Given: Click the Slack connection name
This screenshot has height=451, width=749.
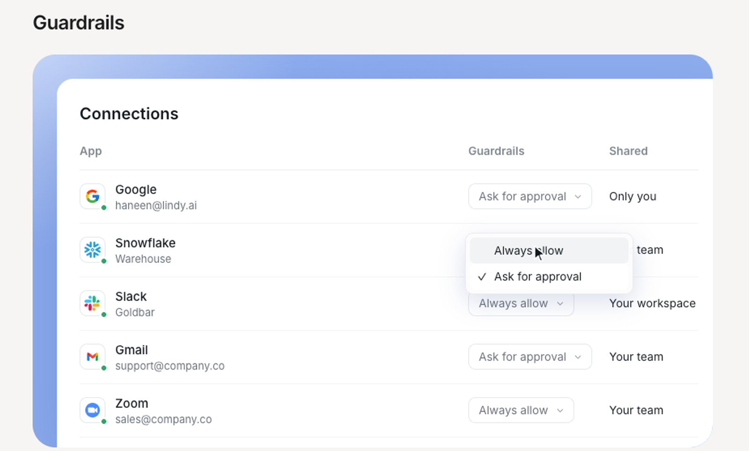Looking at the screenshot, I should pos(131,296).
